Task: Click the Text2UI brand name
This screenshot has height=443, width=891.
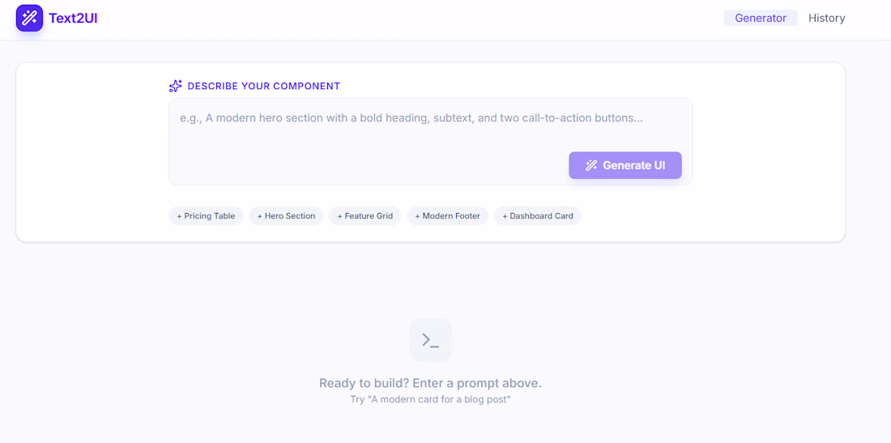Action: tap(73, 18)
